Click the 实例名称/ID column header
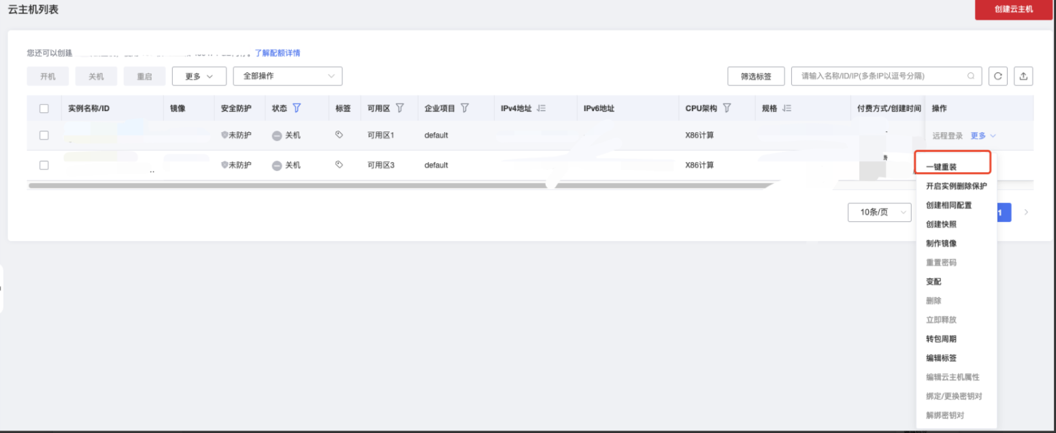The width and height of the screenshot is (1056, 433). (89, 108)
